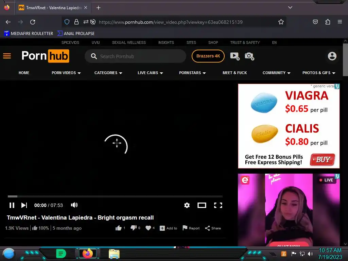Give the video a thumbs up
Screen dimensions: 348x261
pyautogui.click(x=119, y=228)
